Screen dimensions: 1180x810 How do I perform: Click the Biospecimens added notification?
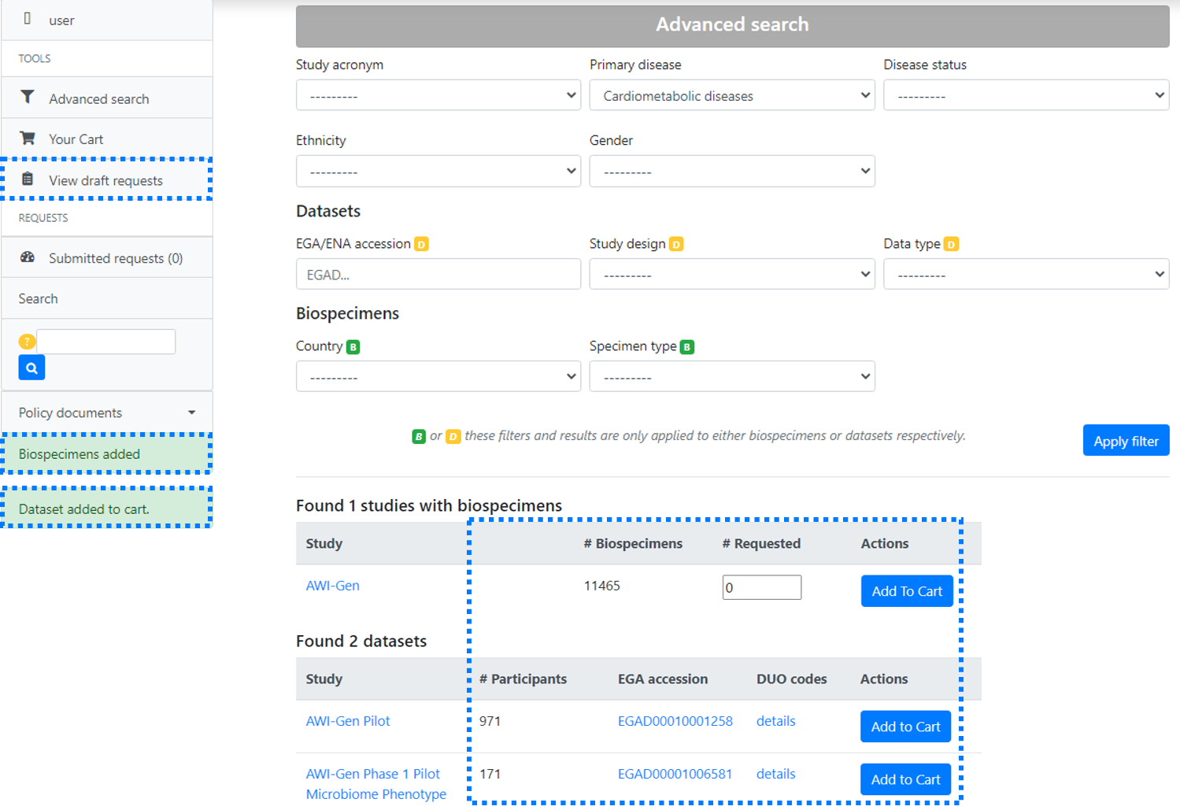pos(107,454)
